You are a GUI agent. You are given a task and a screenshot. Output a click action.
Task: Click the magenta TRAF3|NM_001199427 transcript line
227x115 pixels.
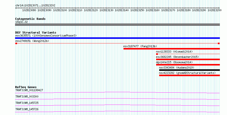click(117, 92)
